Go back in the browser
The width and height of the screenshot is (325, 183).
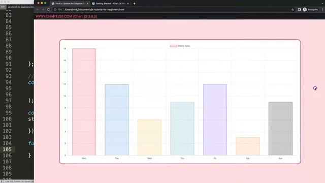(x=38, y=10)
